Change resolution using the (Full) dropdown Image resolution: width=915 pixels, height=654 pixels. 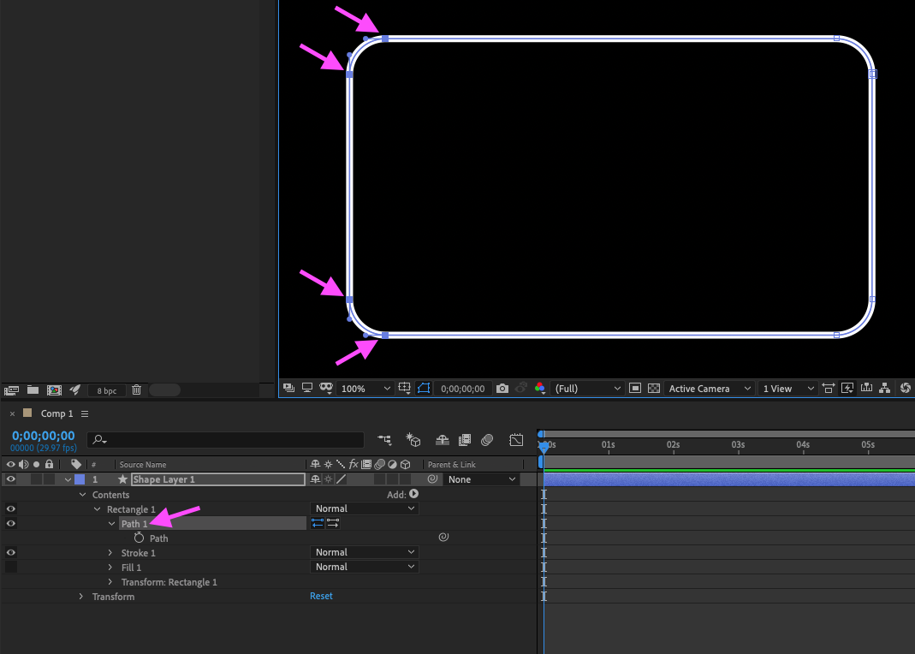point(591,388)
